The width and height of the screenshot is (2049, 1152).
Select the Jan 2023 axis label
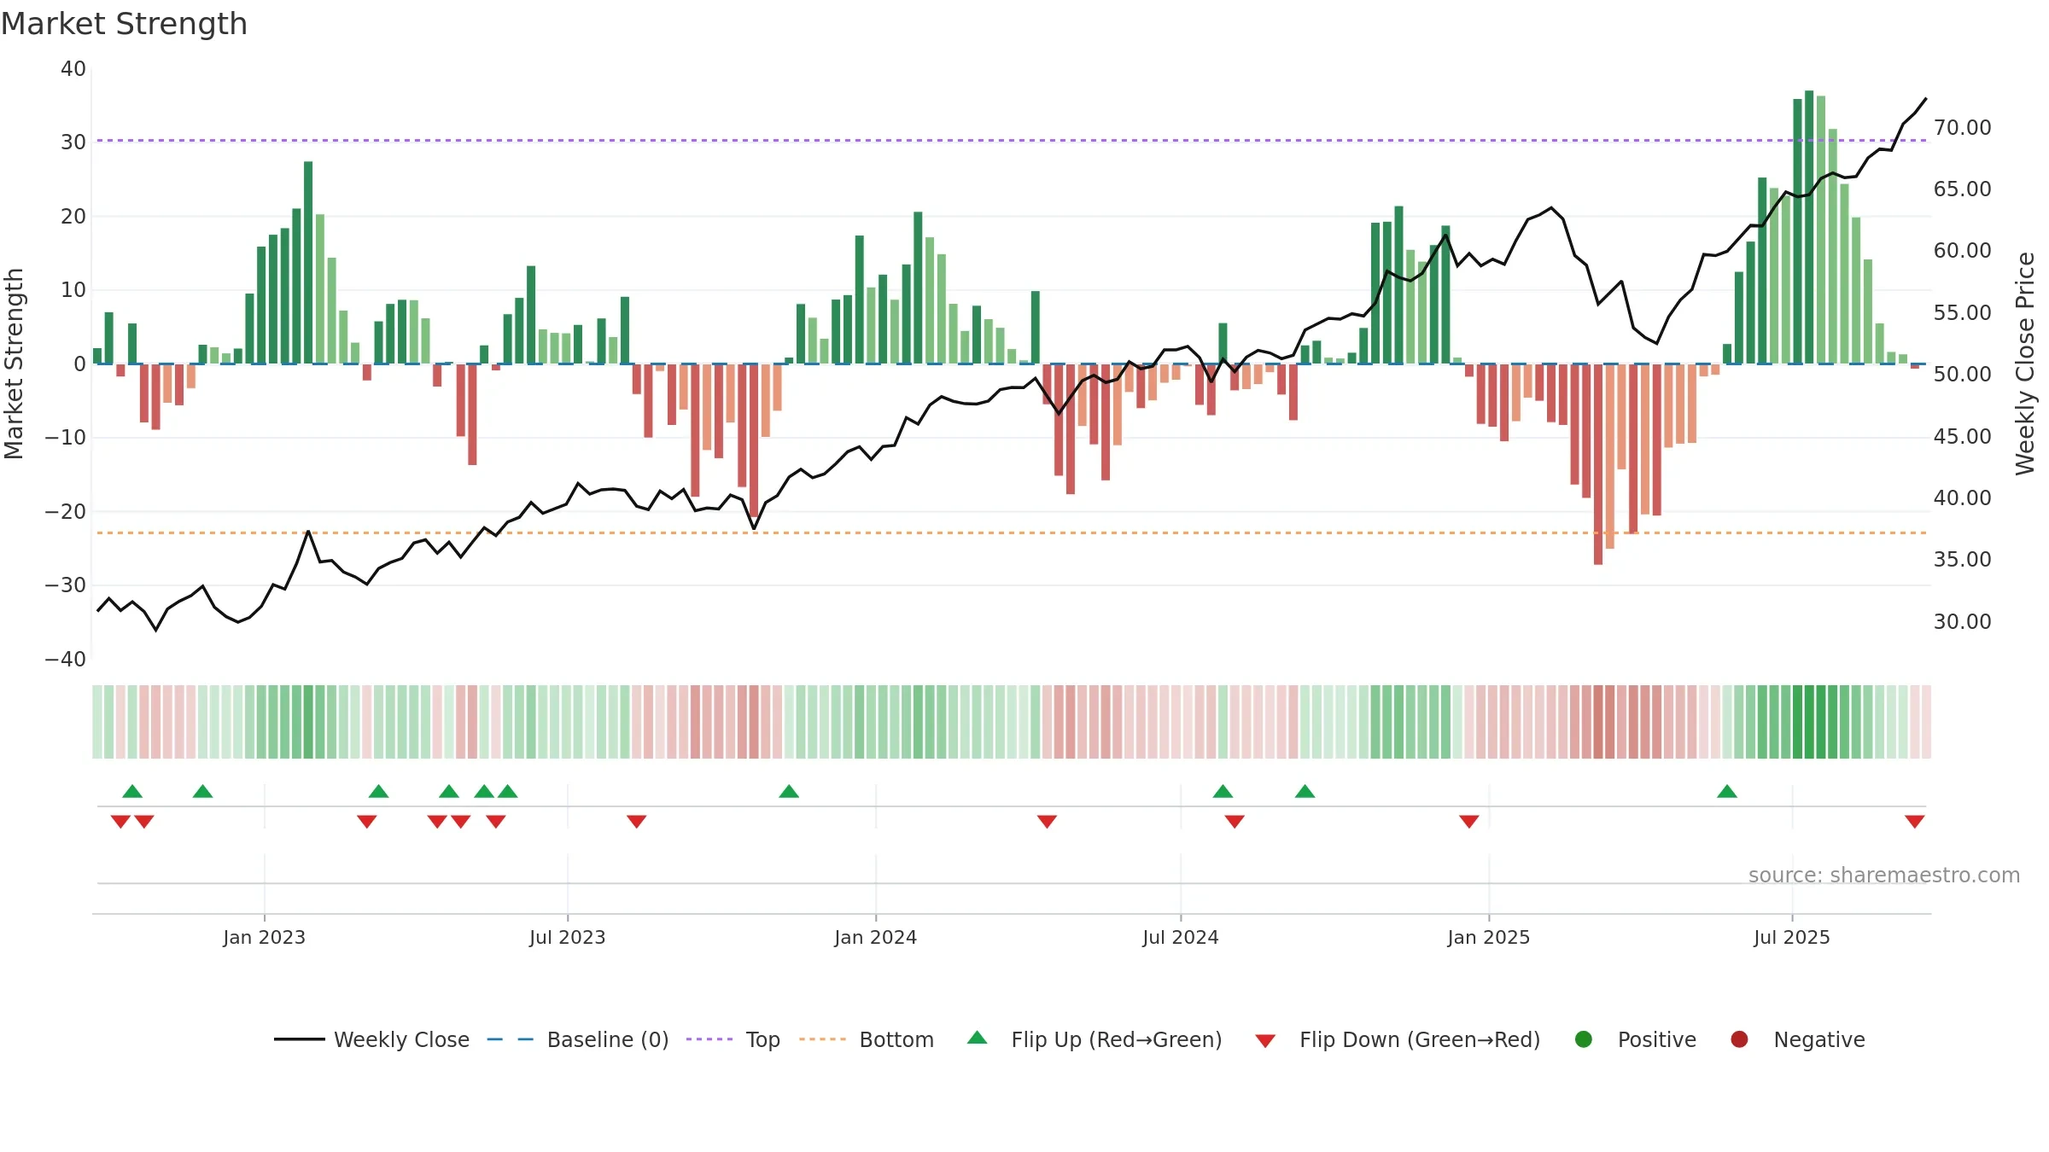[x=264, y=937]
